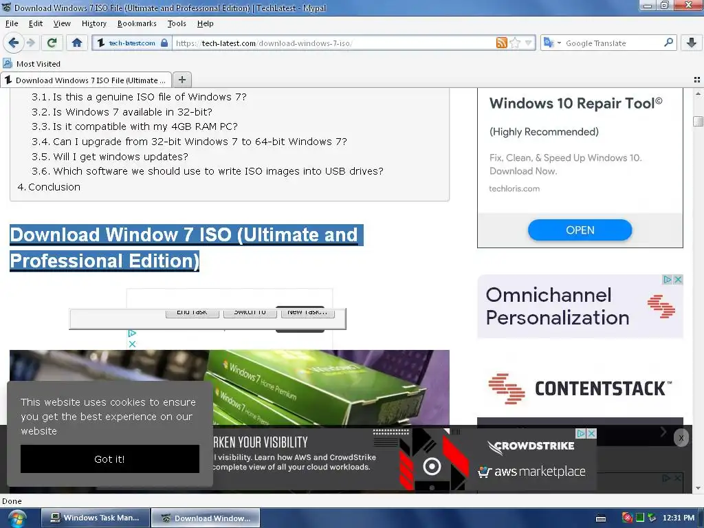This screenshot has height=528, width=704.
Task: Click the Windows 10 Repair Tool ad title
Action: pos(575,103)
